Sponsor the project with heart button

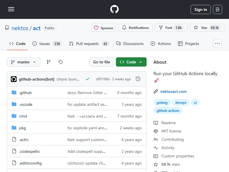(104, 28)
